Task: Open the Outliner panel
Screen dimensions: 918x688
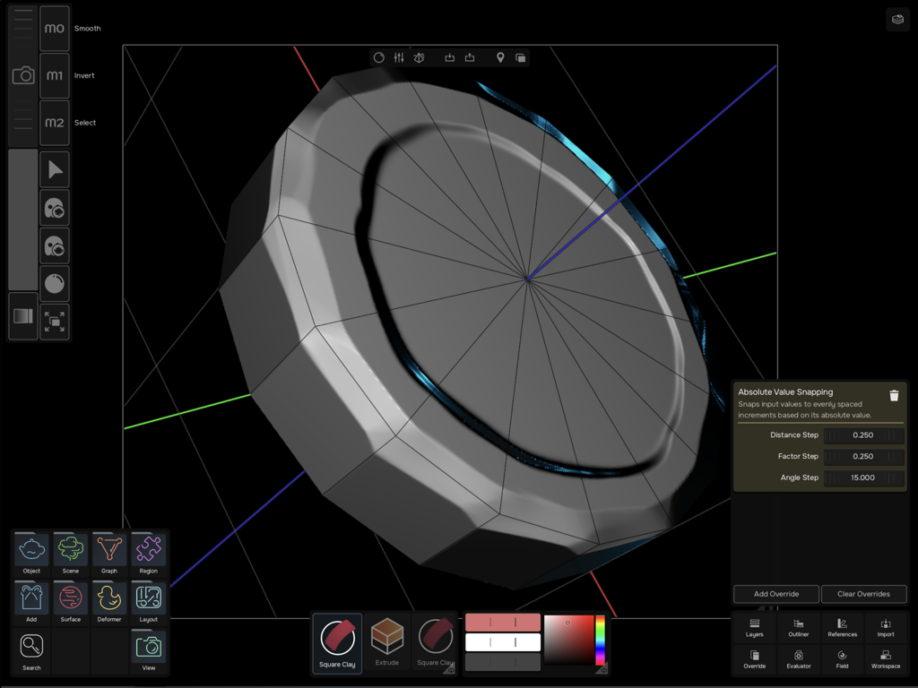Action: [x=797, y=627]
